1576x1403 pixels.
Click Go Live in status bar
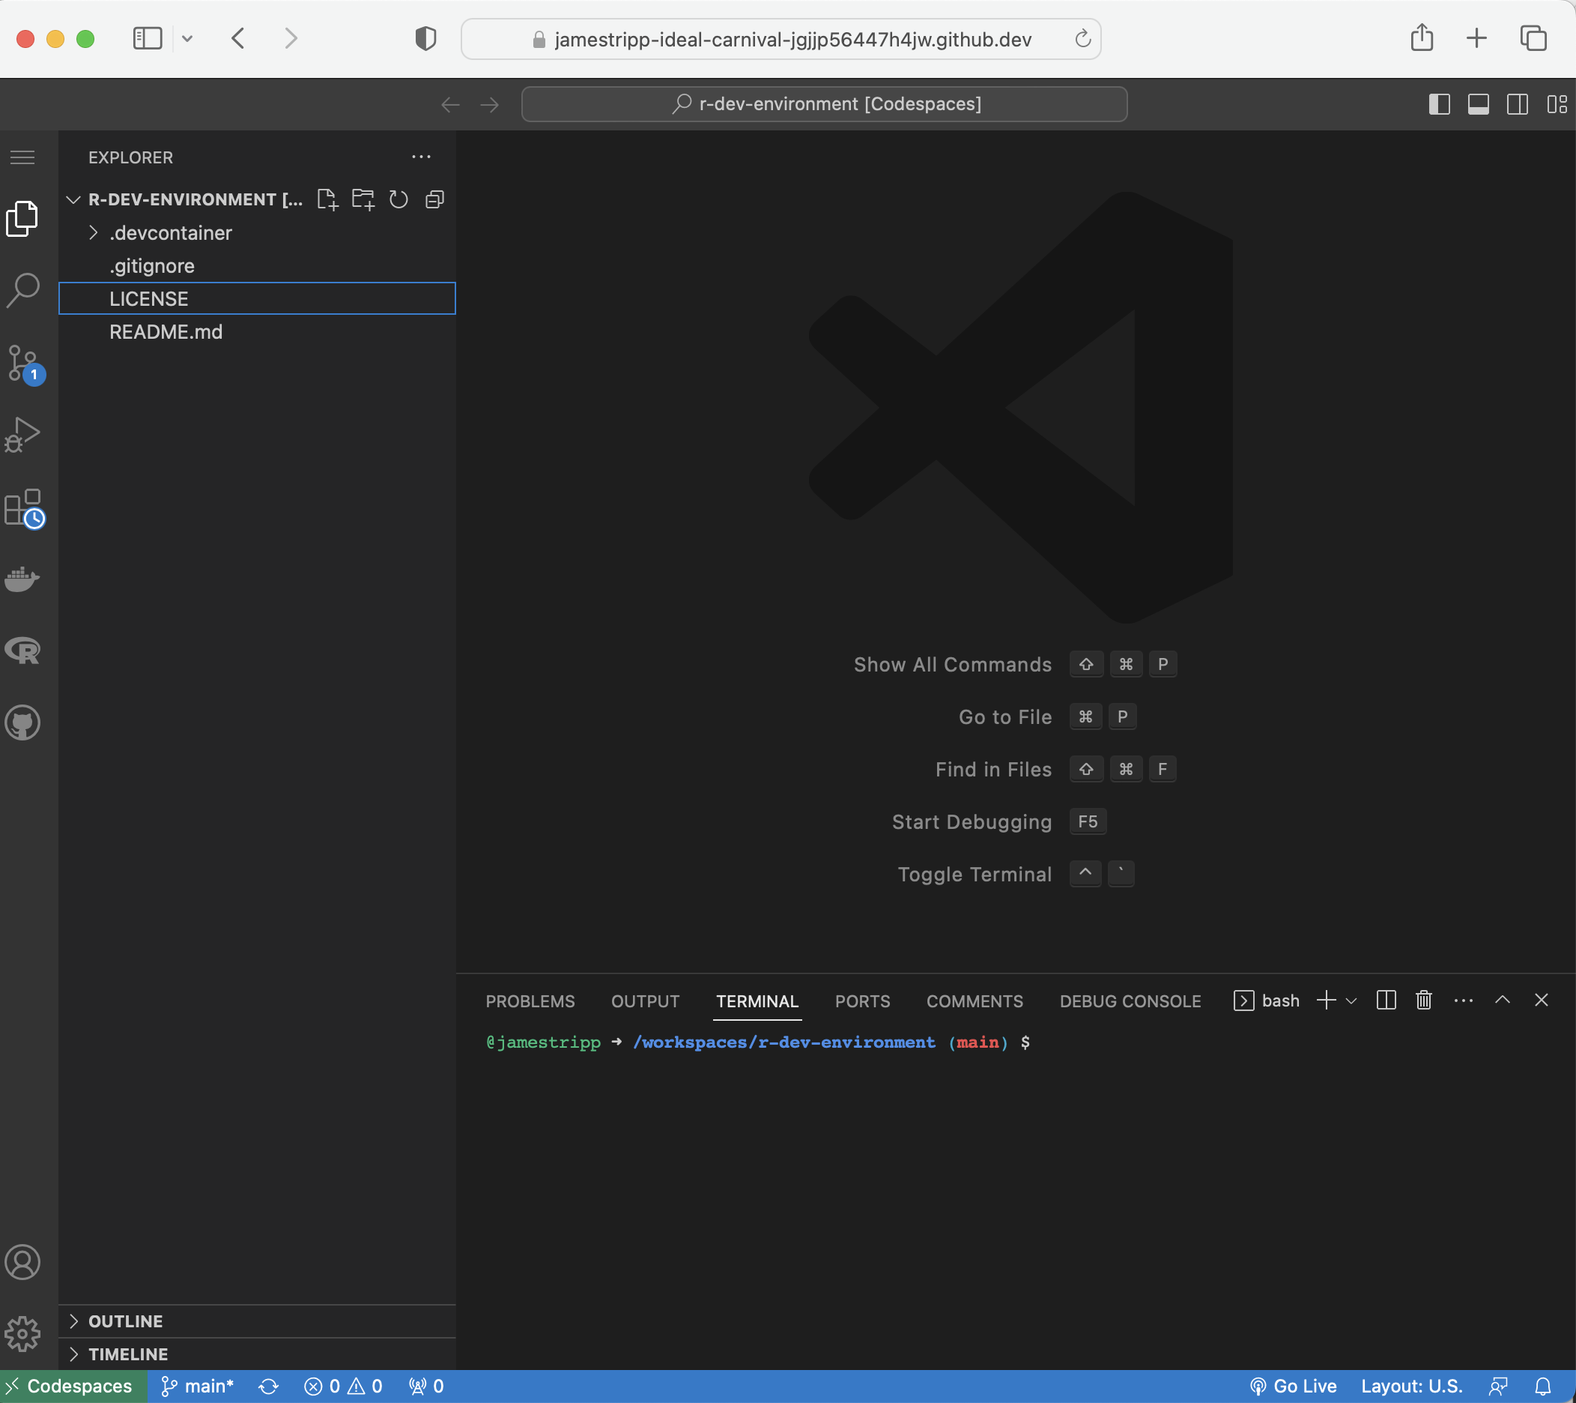1293,1386
